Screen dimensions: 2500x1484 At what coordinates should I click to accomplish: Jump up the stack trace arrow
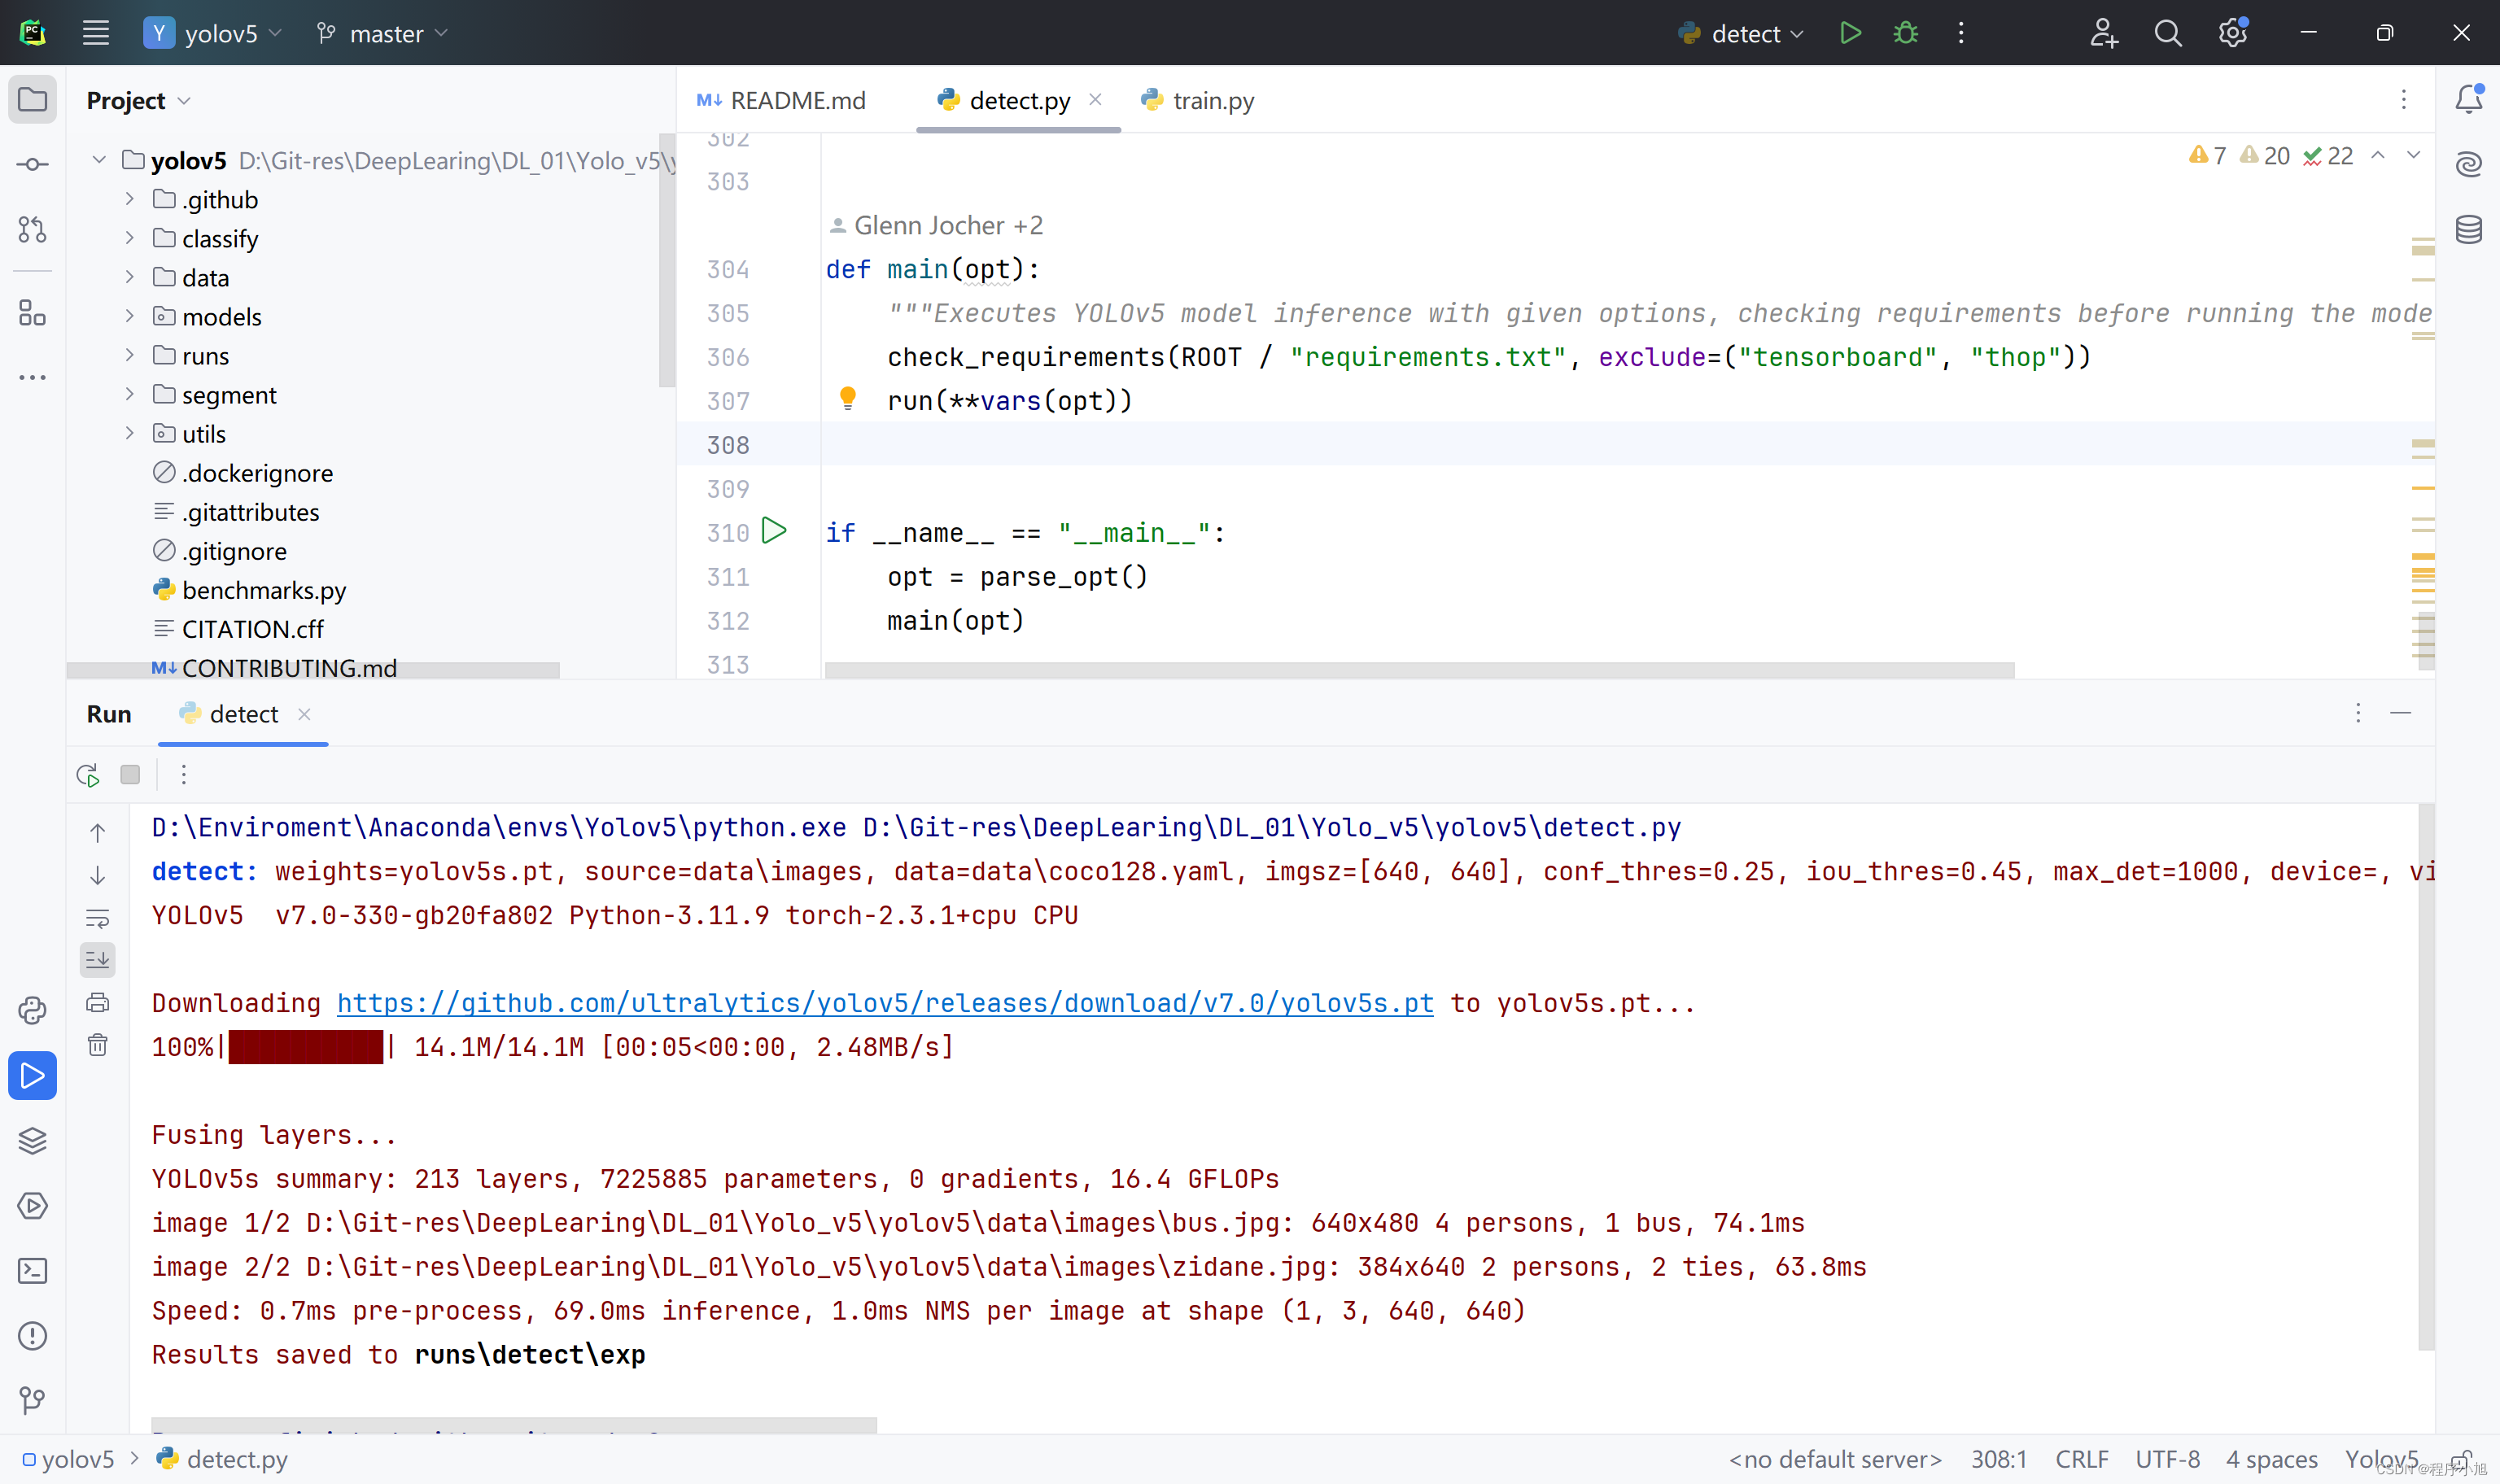tap(98, 832)
